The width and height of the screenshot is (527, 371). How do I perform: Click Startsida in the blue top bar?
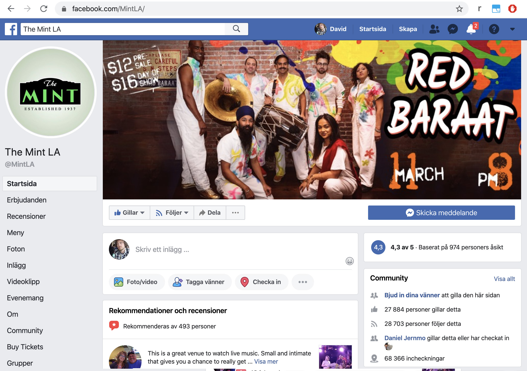373,29
